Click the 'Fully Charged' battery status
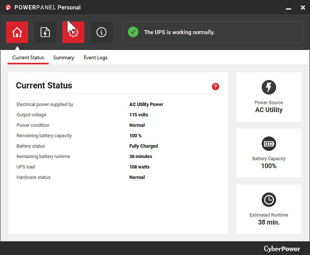This screenshot has width=310, height=255. (x=143, y=146)
